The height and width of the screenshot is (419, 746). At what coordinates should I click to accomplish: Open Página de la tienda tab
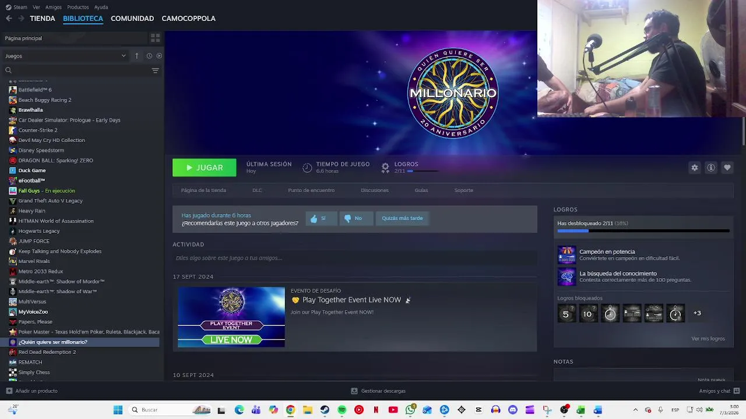203,190
